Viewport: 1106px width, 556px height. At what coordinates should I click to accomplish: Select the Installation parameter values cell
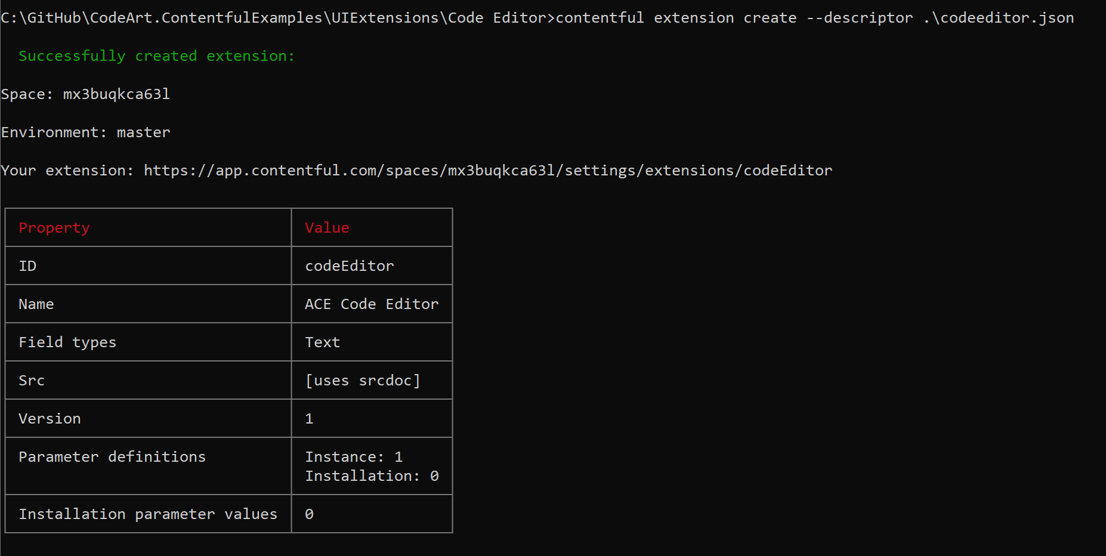[147, 514]
